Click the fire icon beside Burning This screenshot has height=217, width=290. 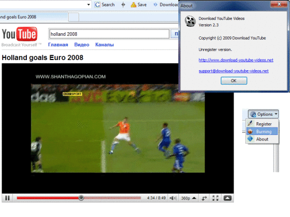[x=250, y=131]
